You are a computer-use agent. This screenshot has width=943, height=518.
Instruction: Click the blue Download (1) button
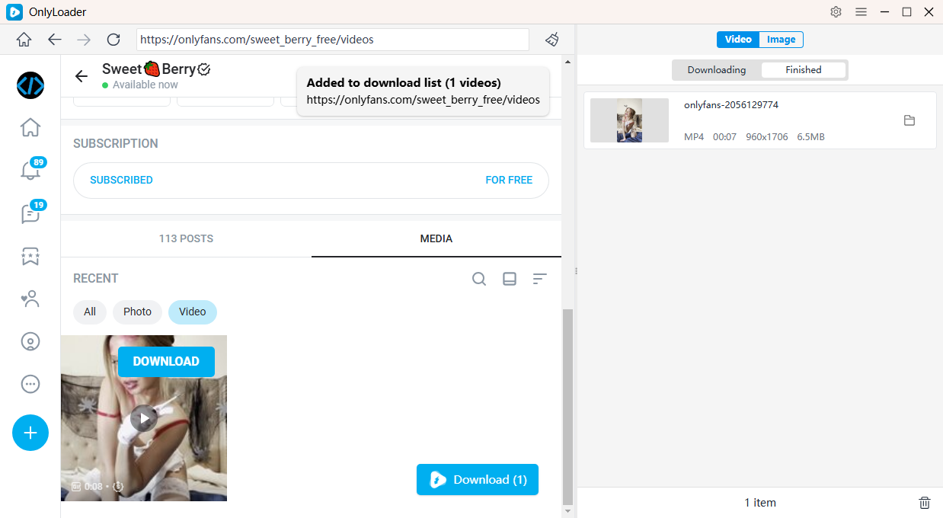click(478, 480)
